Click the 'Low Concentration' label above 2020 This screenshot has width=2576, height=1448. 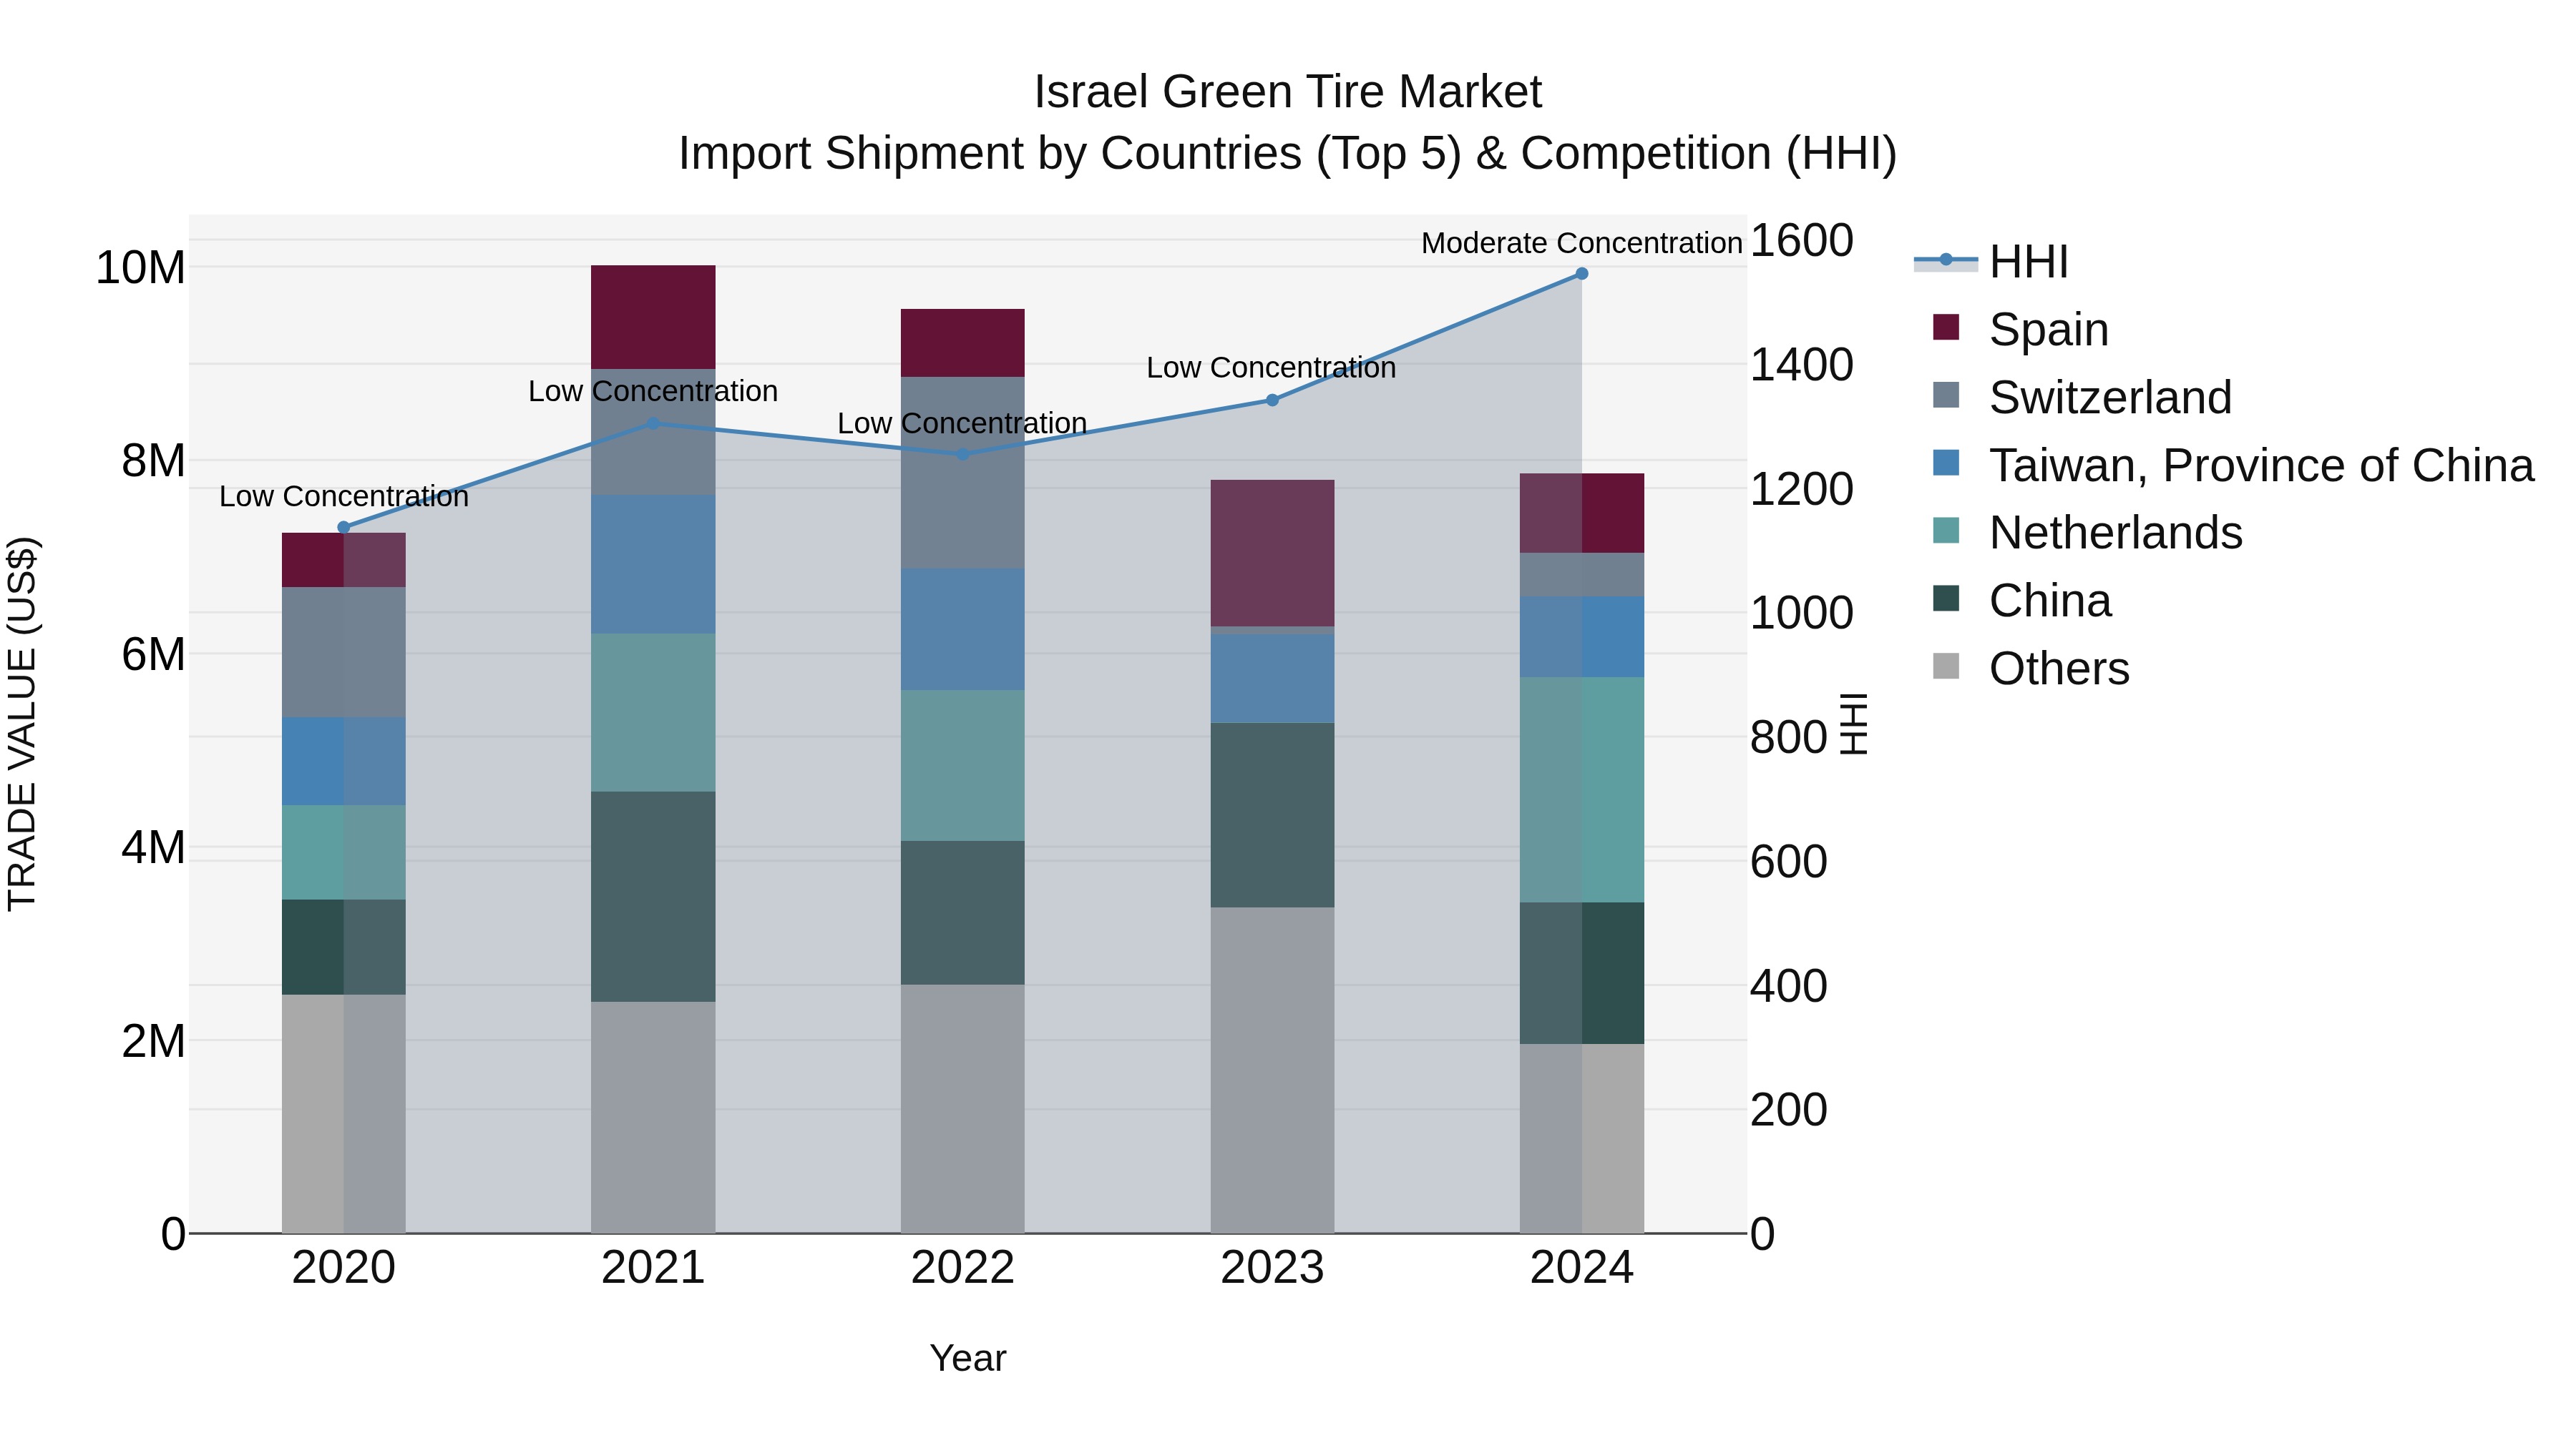pos(344,497)
